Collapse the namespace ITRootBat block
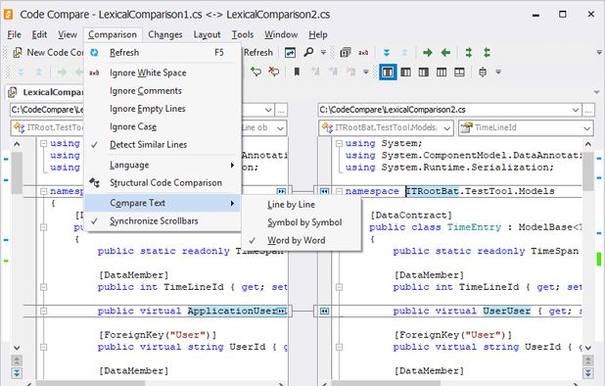The width and height of the screenshot is (605, 386). [339, 191]
